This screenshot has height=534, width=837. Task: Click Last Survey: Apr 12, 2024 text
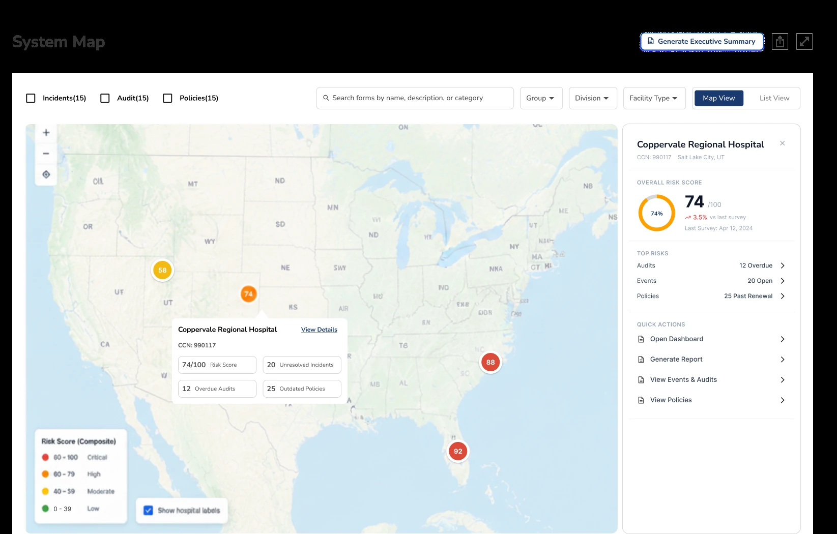click(718, 228)
